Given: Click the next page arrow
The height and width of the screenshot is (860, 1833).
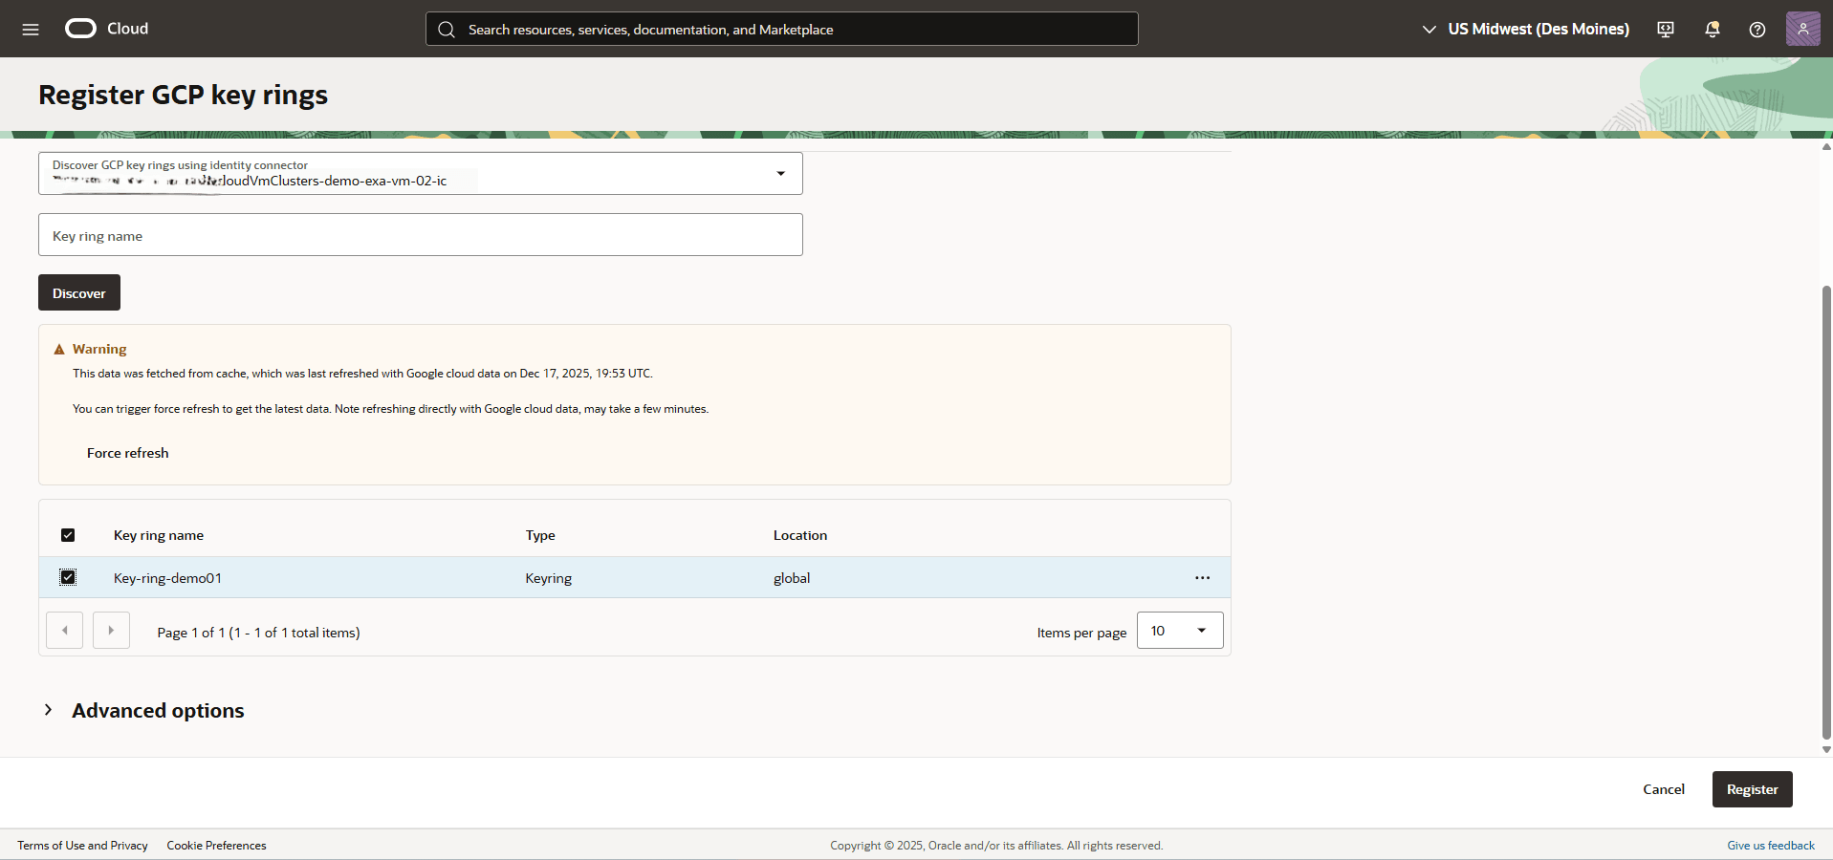Looking at the screenshot, I should pos(111,631).
